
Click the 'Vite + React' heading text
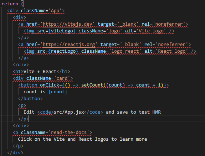click(40, 72)
